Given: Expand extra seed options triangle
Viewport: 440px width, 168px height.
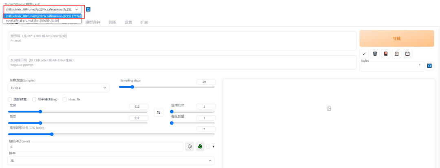Looking at the screenshot, I should coord(213,146).
